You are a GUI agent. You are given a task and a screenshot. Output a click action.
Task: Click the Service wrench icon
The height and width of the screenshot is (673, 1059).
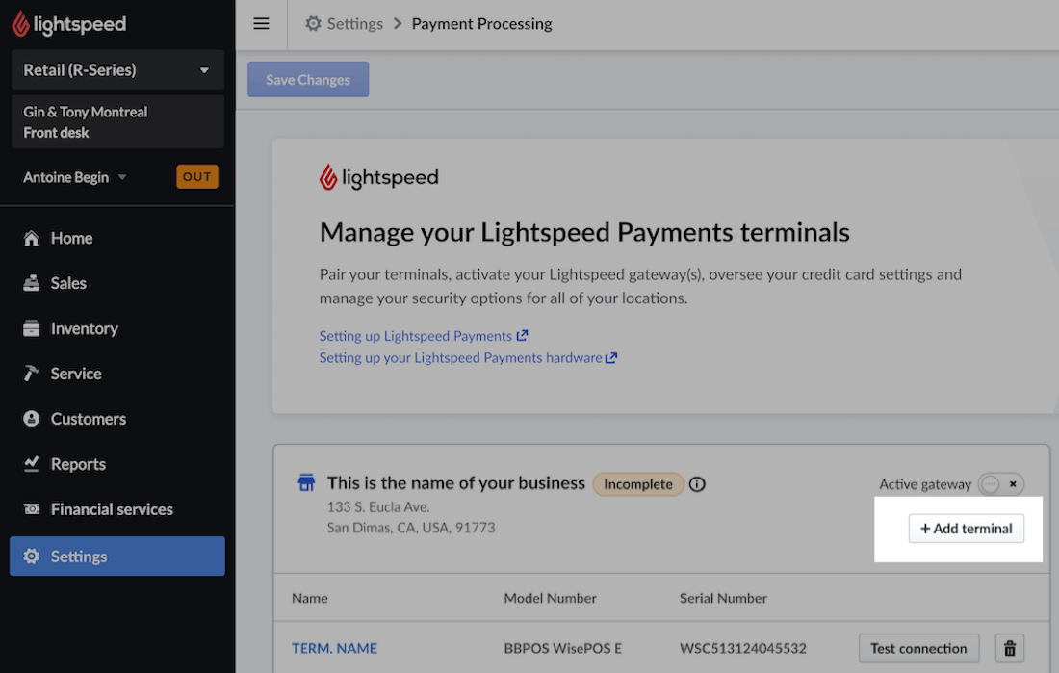[x=33, y=374]
